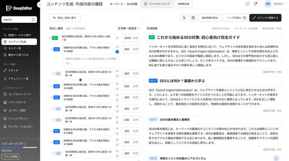Click the 競合結果を見る button
Viewport: 289px width, 161px height.
[210, 18]
